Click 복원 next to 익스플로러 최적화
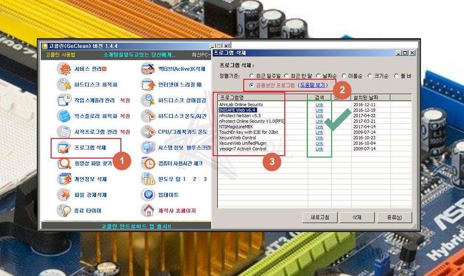 (125, 116)
